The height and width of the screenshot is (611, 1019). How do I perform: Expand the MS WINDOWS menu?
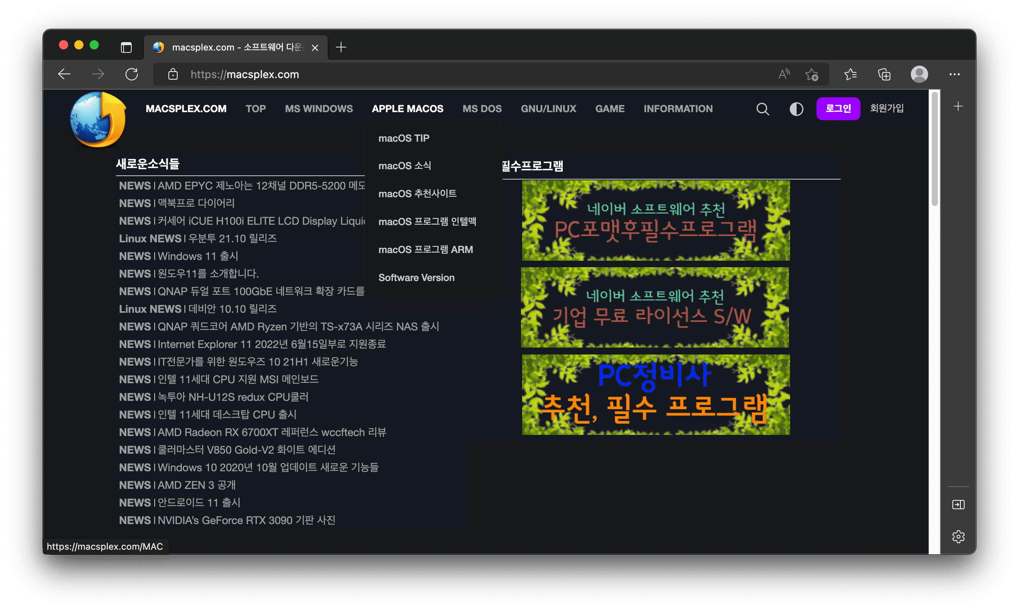pyautogui.click(x=318, y=109)
